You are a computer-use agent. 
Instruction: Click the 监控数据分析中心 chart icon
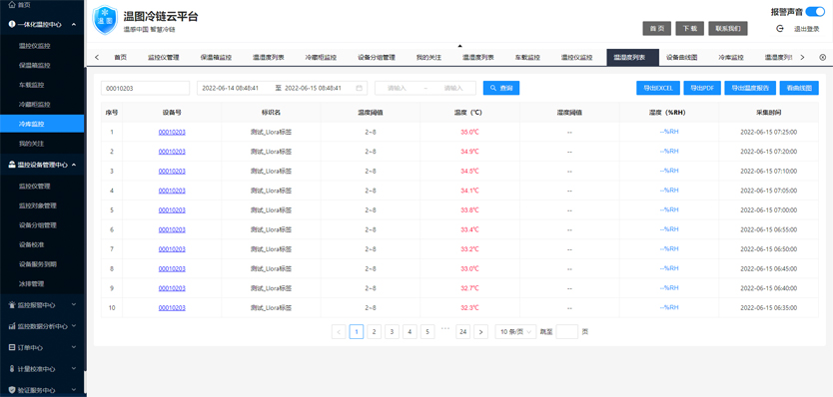coord(12,326)
